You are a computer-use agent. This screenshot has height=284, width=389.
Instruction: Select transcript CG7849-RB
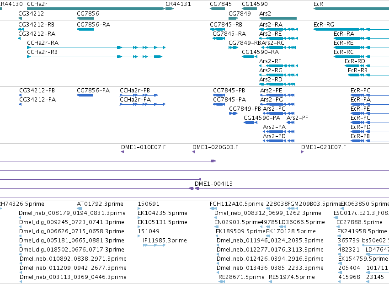coord(233,48)
